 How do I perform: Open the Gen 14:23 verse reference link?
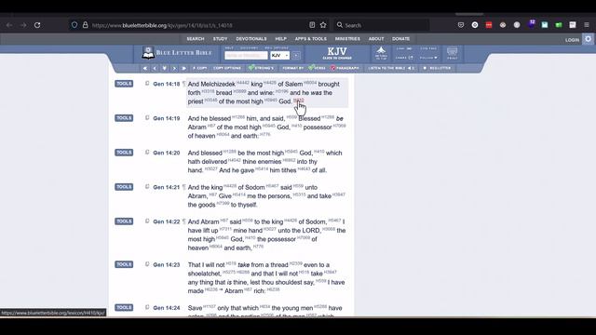coord(166,264)
